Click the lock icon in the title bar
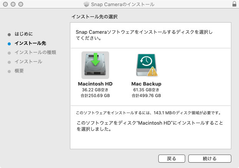Image resolution: width=239 pixels, height=168 pixels. [x=234, y=4]
